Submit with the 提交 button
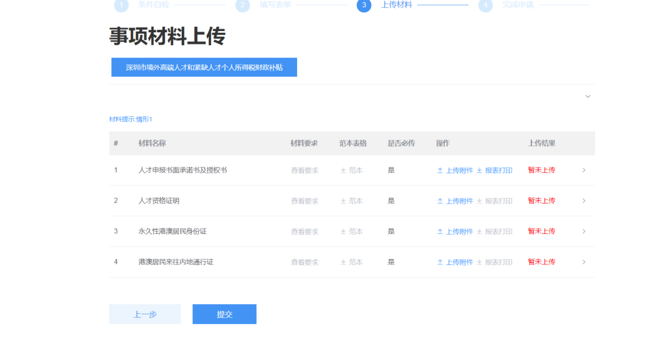Screen dimensions: 659x340 click(x=225, y=314)
